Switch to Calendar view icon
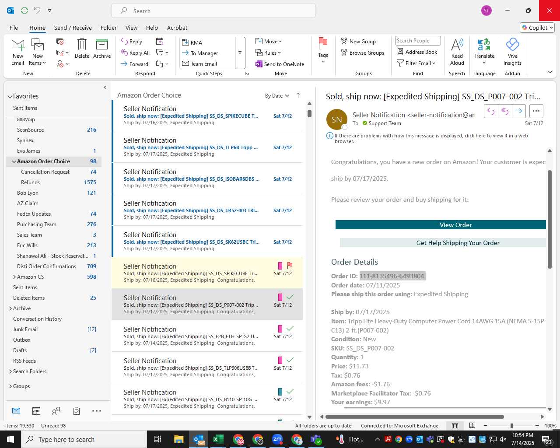560x448 pixels. (36, 411)
